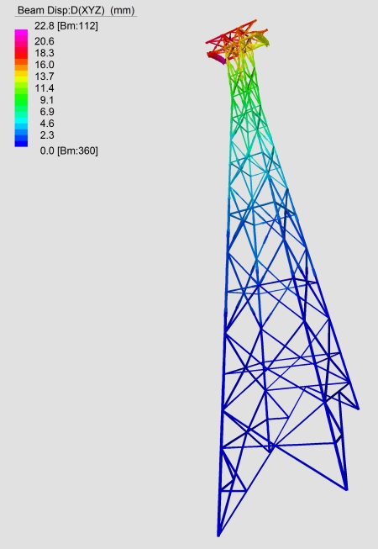Click the minimum value label 0.0 [Bm:360]
The width and height of the screenshot is (378, 549).
(69, 150)
